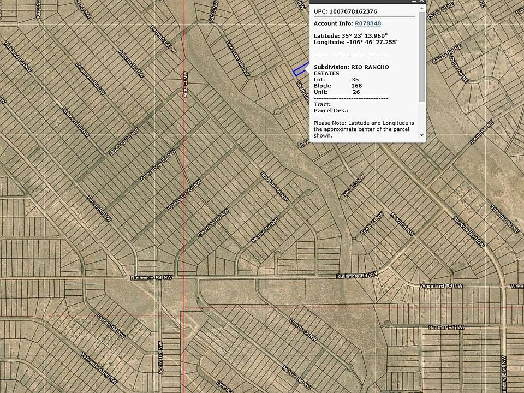524x393 pixels.
Task: Click the Chartrand Rd NW road label
Action: (210, 223)
